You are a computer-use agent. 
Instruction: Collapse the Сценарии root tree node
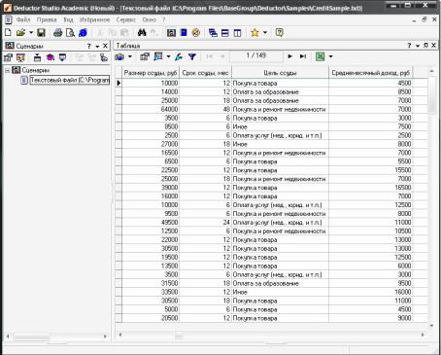coord(7,70)
